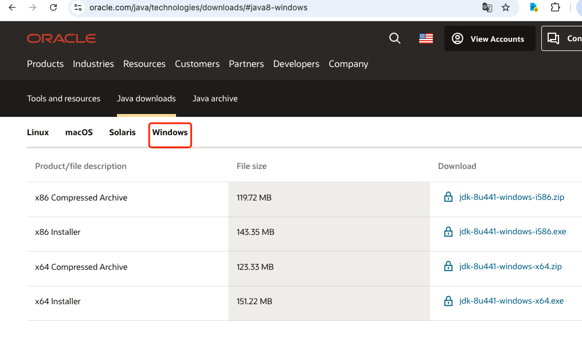Click the x86 Installer description

click(58, 232)
